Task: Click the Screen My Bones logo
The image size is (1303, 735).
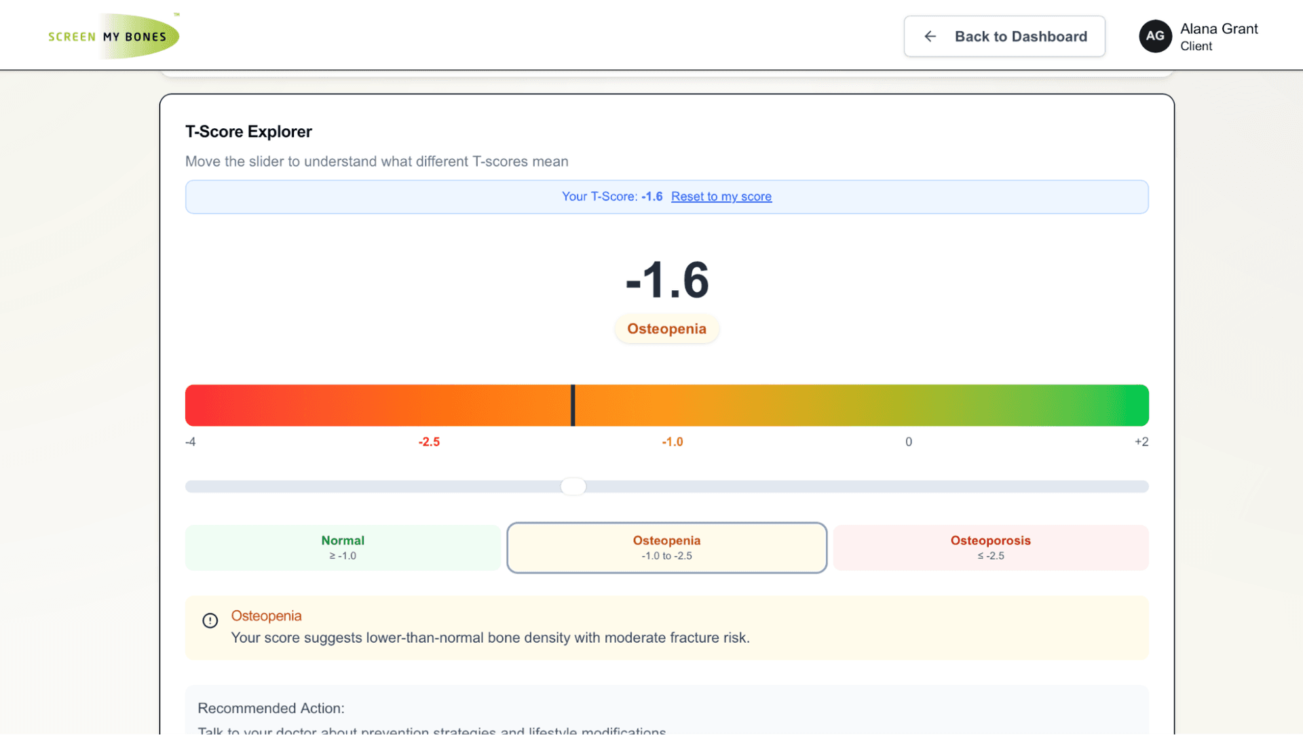Action: pyautogui.click(x=113, y=35)
